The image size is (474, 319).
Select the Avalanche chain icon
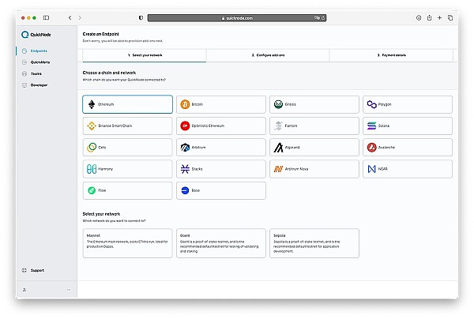click(x=371, y=148)
